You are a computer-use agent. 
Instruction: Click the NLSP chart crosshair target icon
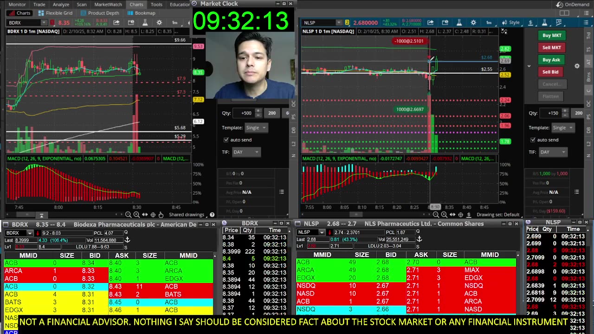[460, 215]
